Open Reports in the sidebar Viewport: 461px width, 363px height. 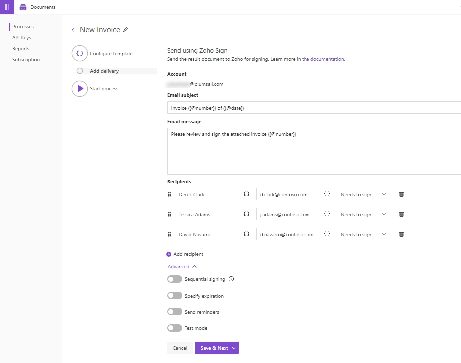click(x=21, y=48)
